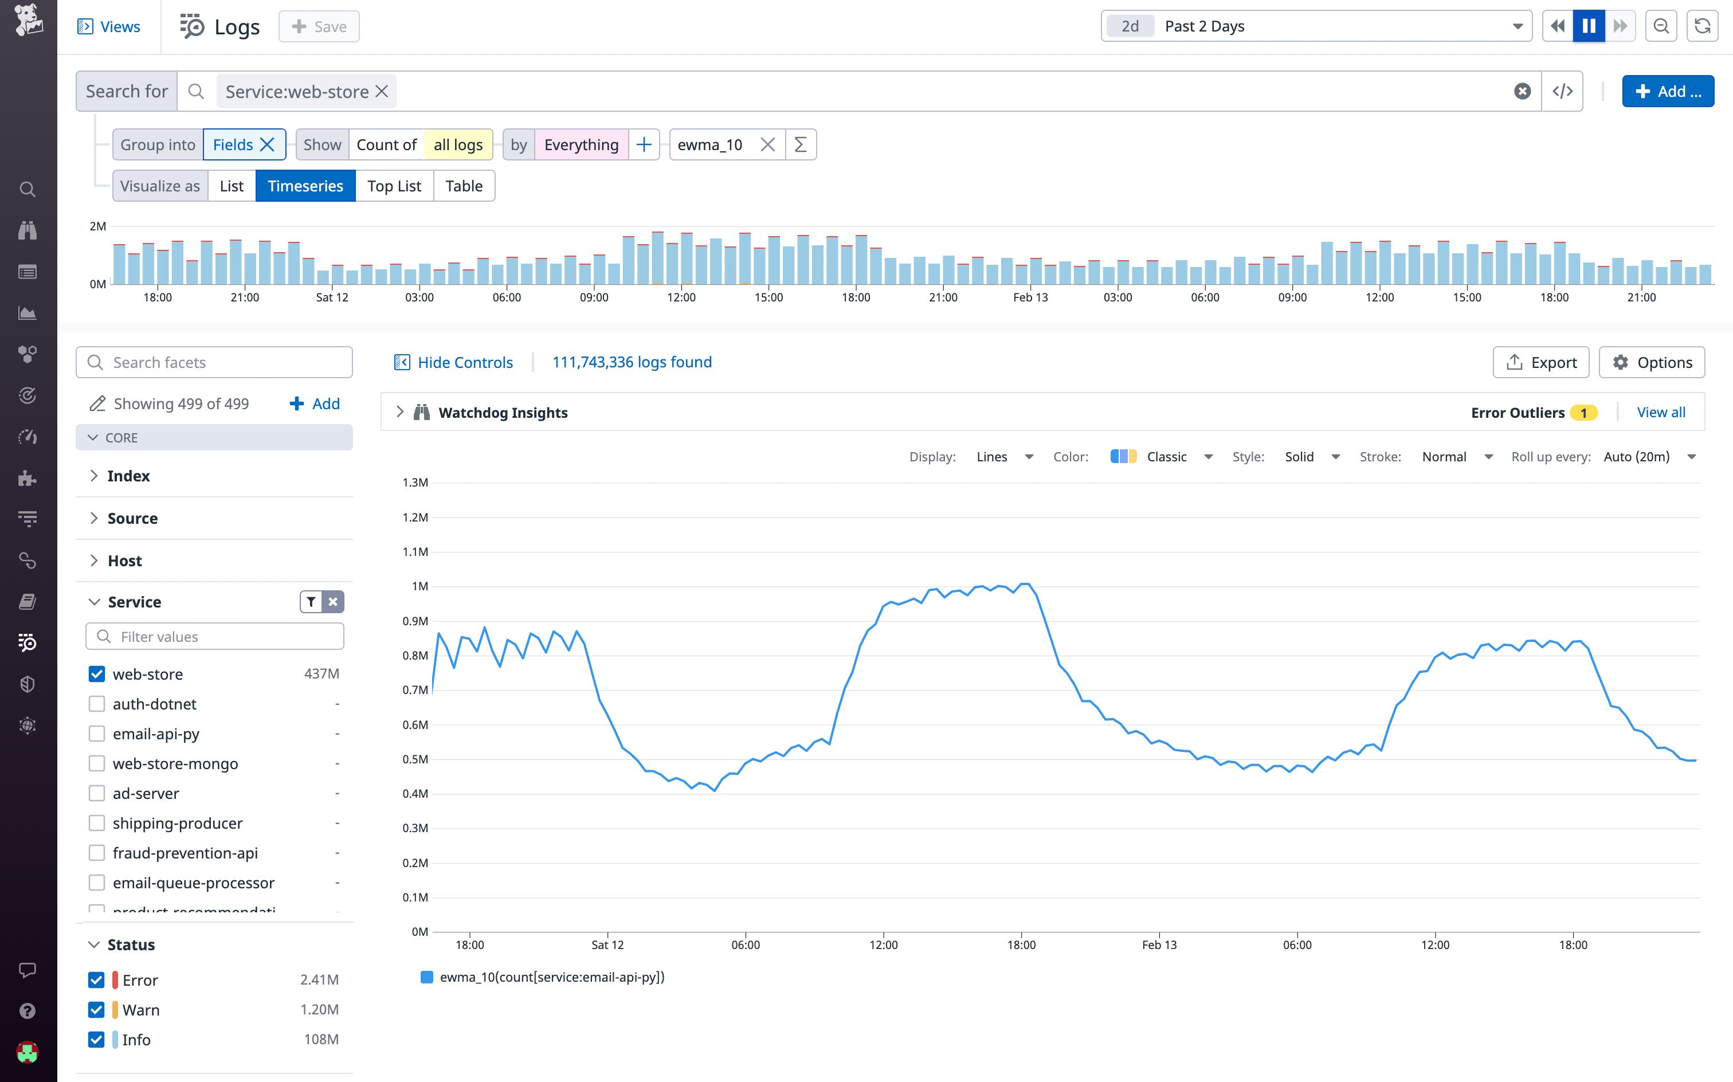Click the help question mark icon bottom left
The height and width of the screenshot is (1082, 1733).
[27, 1010]
